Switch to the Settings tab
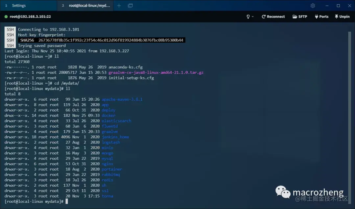 point(28,6)
